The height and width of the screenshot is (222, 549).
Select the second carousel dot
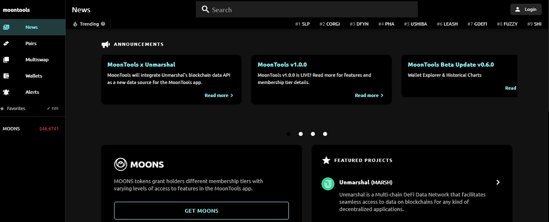click(301, 134)
